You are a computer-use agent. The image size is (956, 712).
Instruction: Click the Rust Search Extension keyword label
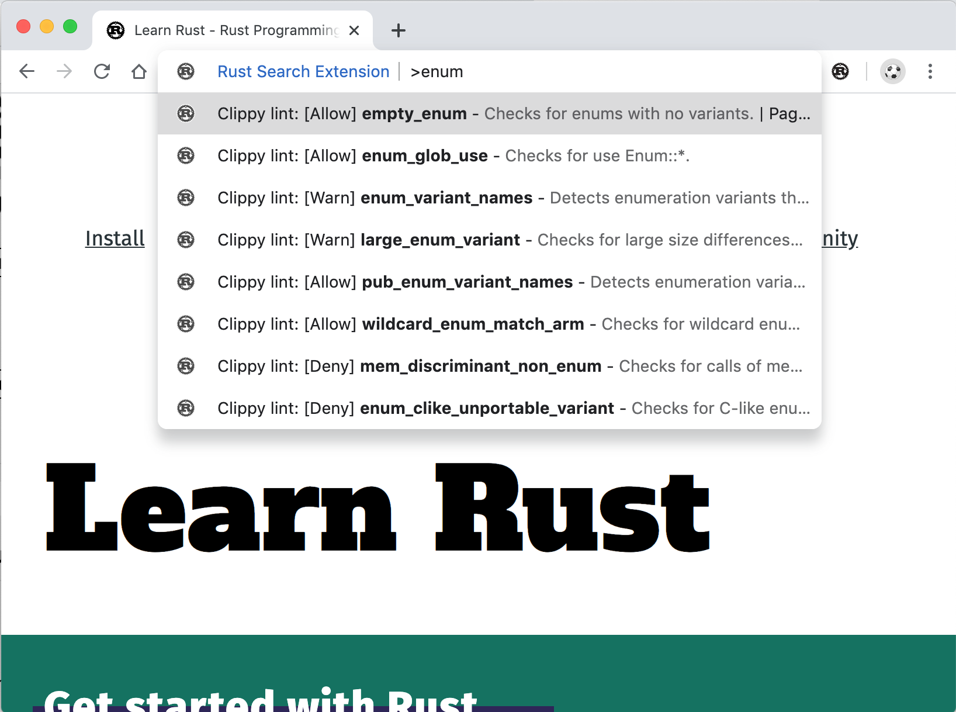pos(303,71)
